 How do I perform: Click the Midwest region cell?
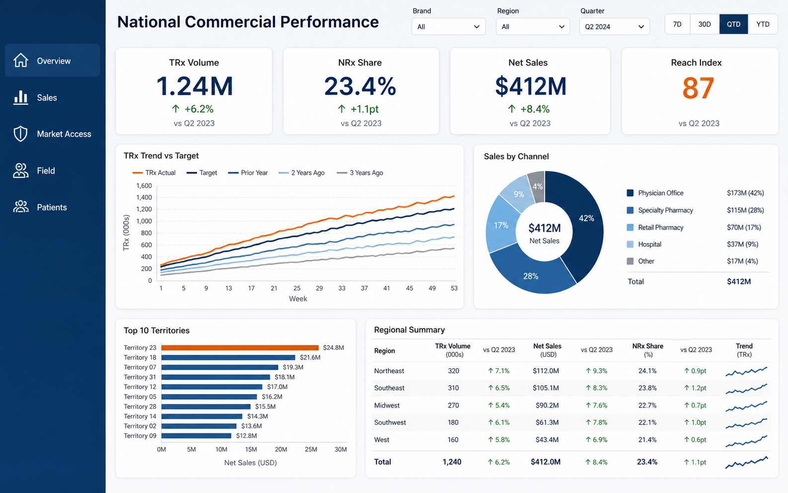click(387, 405)
